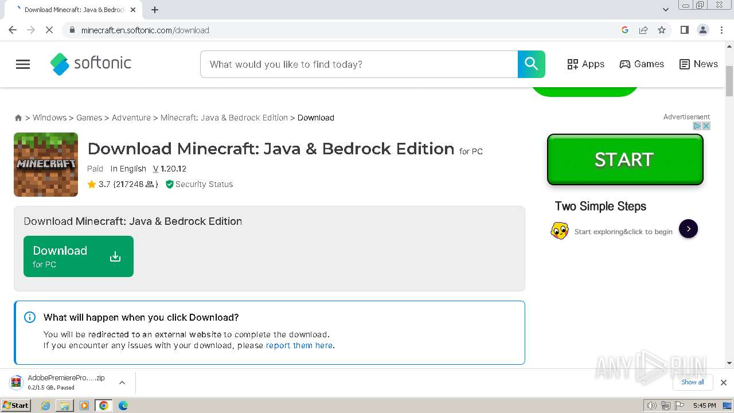
Task: Open the Apps section
Action: click(585, 64)
